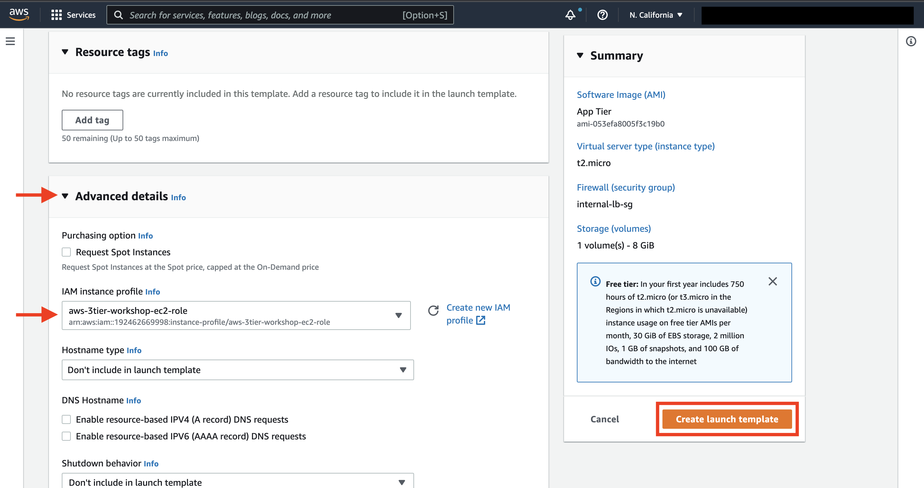Screen dimensions: 924x488
Task: Open the info panel icon at right edge
Action: (911, 41)
